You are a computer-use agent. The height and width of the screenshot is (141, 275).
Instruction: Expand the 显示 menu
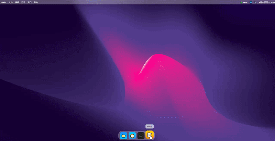pyautogui.click(x=23, y=2)
